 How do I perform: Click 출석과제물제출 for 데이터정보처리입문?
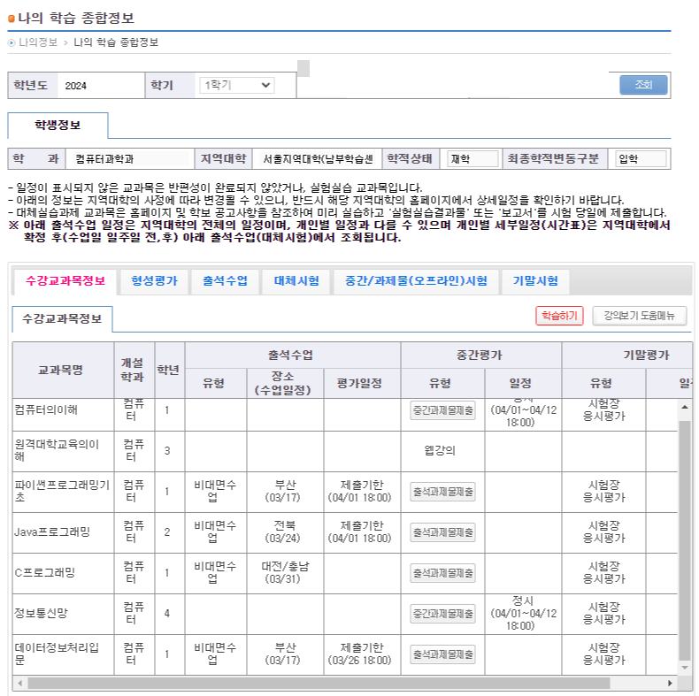point(442,654)
